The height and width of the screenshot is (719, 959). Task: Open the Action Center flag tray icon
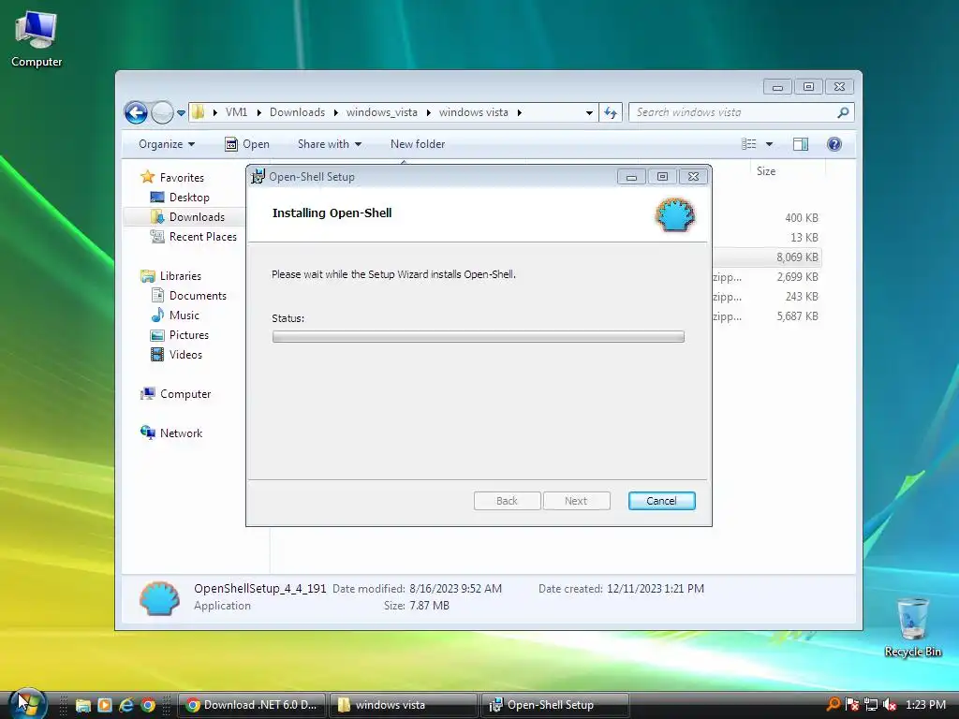(x=852, y=704)
